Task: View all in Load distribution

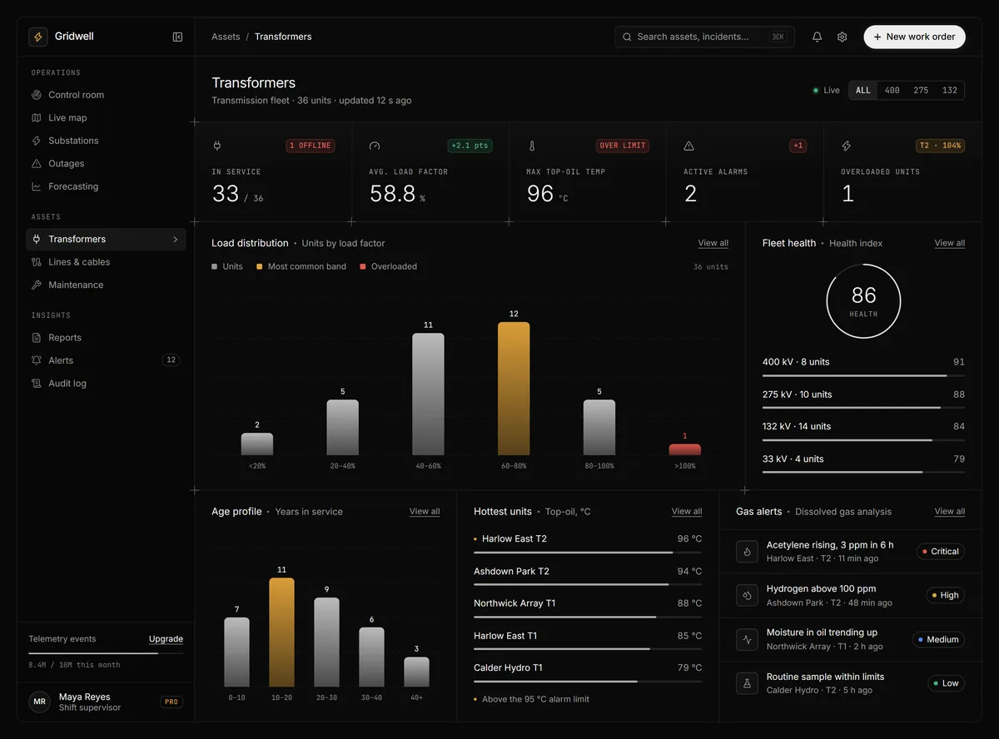Action: [x=713, y=243]
